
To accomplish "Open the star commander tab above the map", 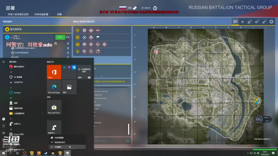I will [x=242, y=21].
